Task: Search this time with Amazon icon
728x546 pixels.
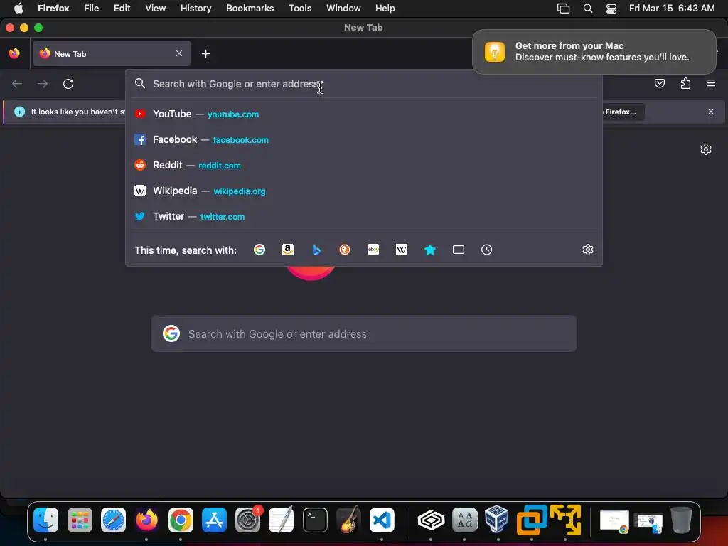Action: coord(288,250)
